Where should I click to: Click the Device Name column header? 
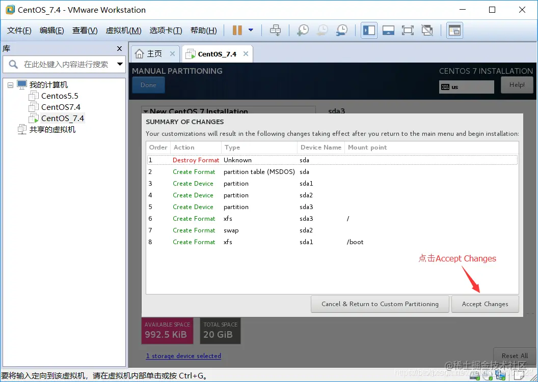tap(321, 148)
